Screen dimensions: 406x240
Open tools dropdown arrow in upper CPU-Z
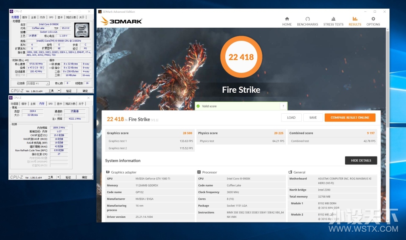[59, 91]
